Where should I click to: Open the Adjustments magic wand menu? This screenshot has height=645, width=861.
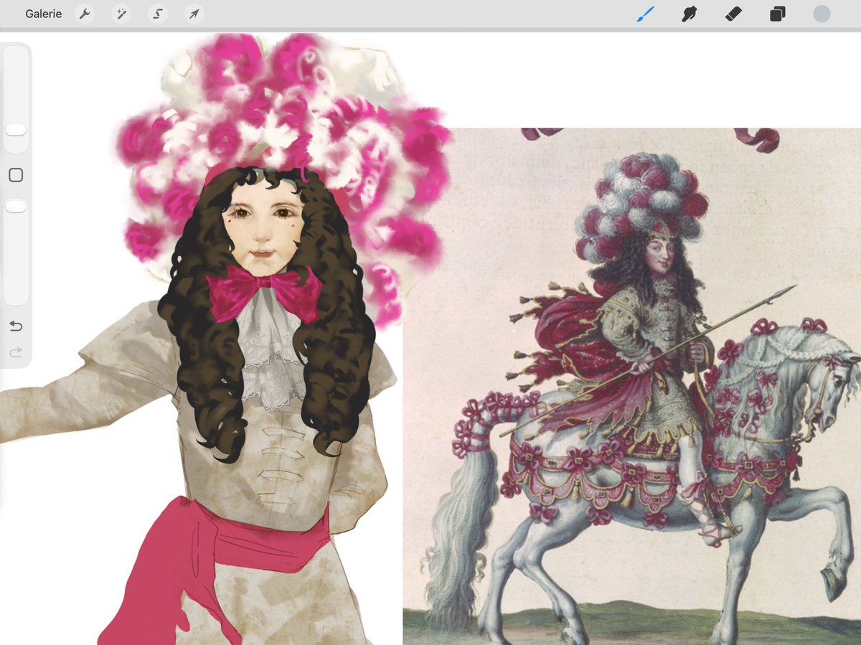tap(121, 14)
